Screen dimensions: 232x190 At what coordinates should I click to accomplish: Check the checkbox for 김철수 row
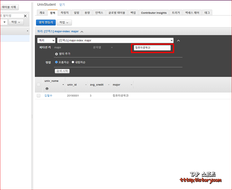39,96
